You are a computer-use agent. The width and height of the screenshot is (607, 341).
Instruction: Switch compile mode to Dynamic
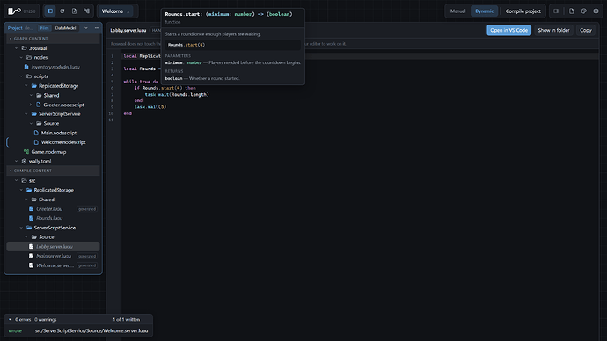tap(485, 11)
